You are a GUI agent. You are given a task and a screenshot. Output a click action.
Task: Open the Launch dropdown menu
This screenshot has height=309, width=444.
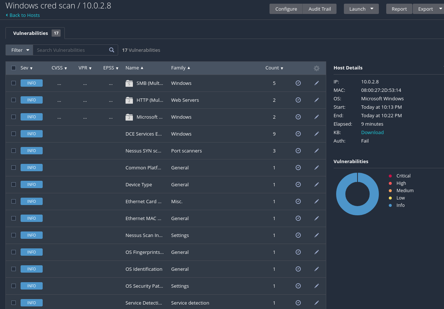[361, 9]
